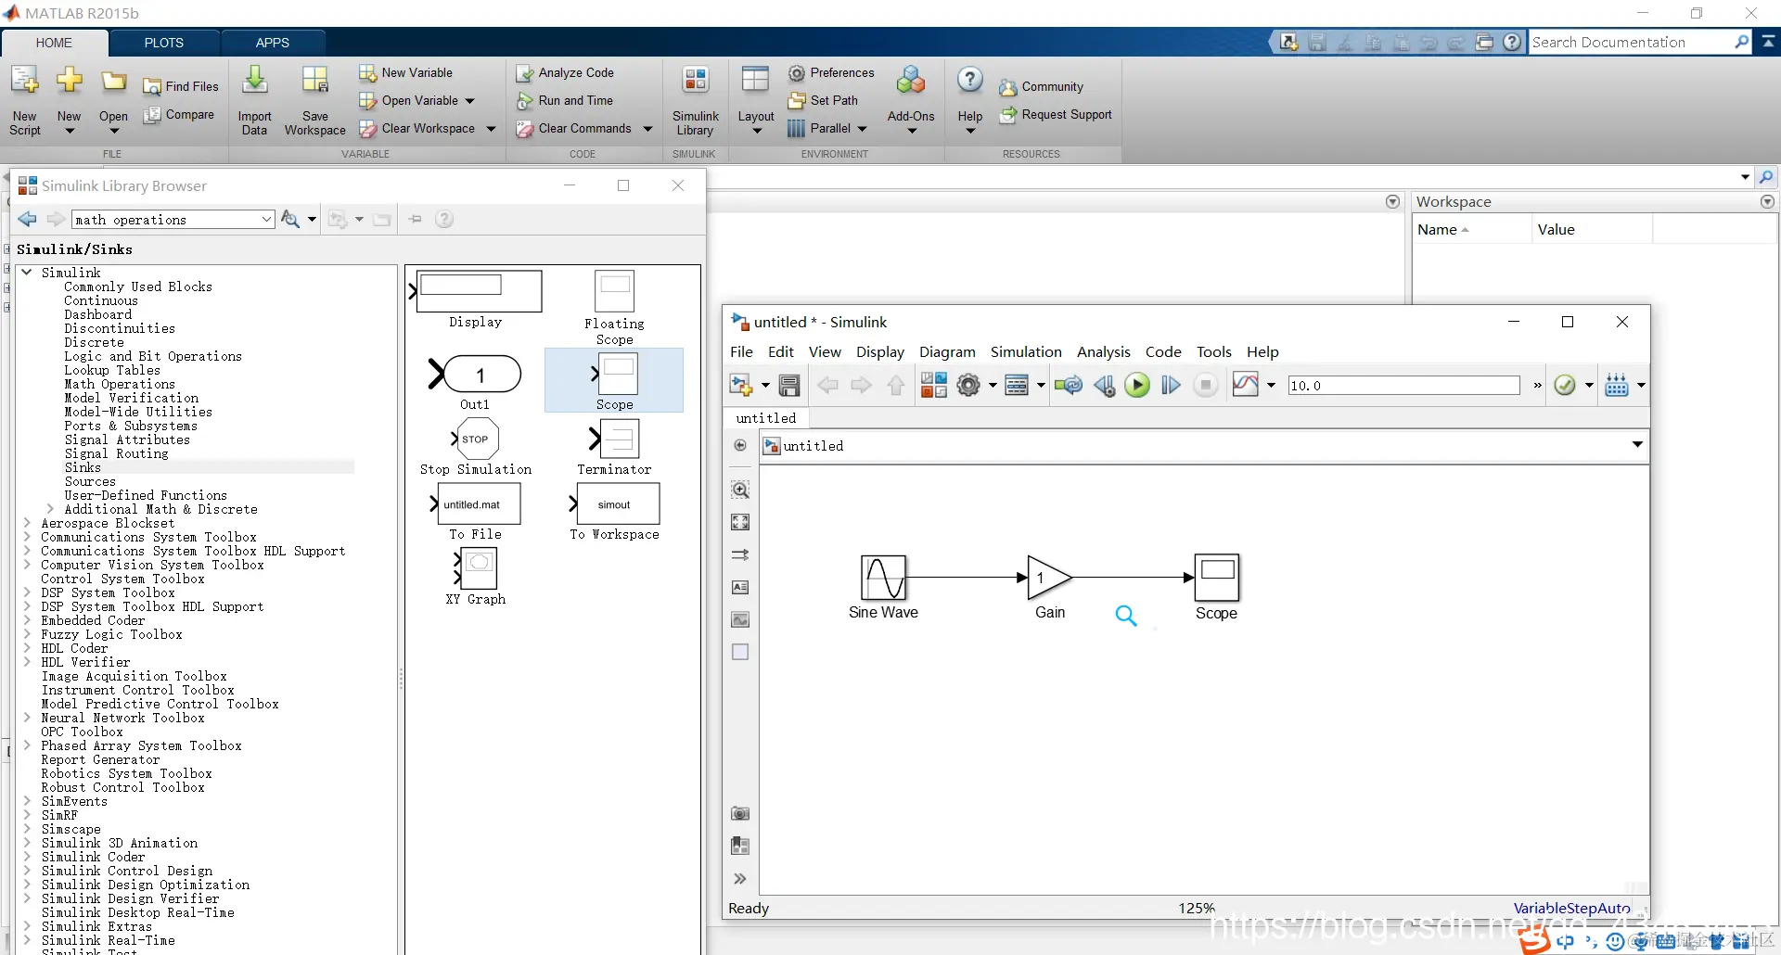The height and width of the screenshot is (955, 1781).
Task: Open the Simulation data inspector button
Action: pyautogui.click(x=1245, y=385)
